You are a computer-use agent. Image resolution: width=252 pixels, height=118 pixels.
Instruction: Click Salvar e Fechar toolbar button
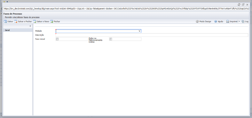coord(23,22)
